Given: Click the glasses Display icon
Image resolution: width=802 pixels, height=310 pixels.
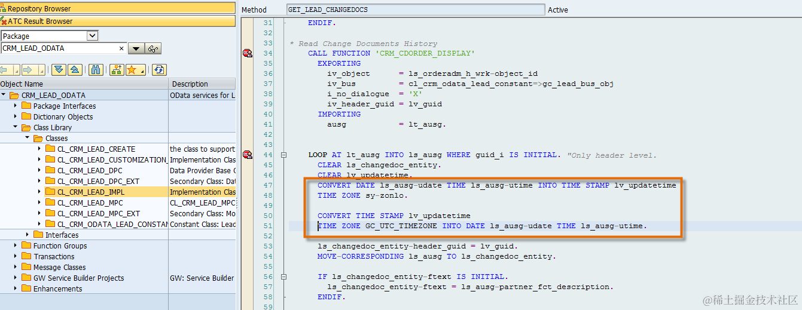Looking at the screenshot, I should pyautogui.click(x=154, y=49).
